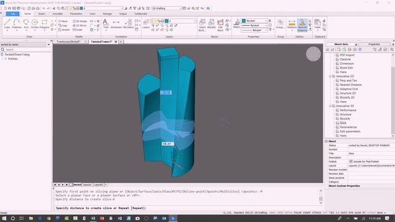The height and width of the screenshot is (222, 395).
Task: Open the File menu
Action: 12,14
